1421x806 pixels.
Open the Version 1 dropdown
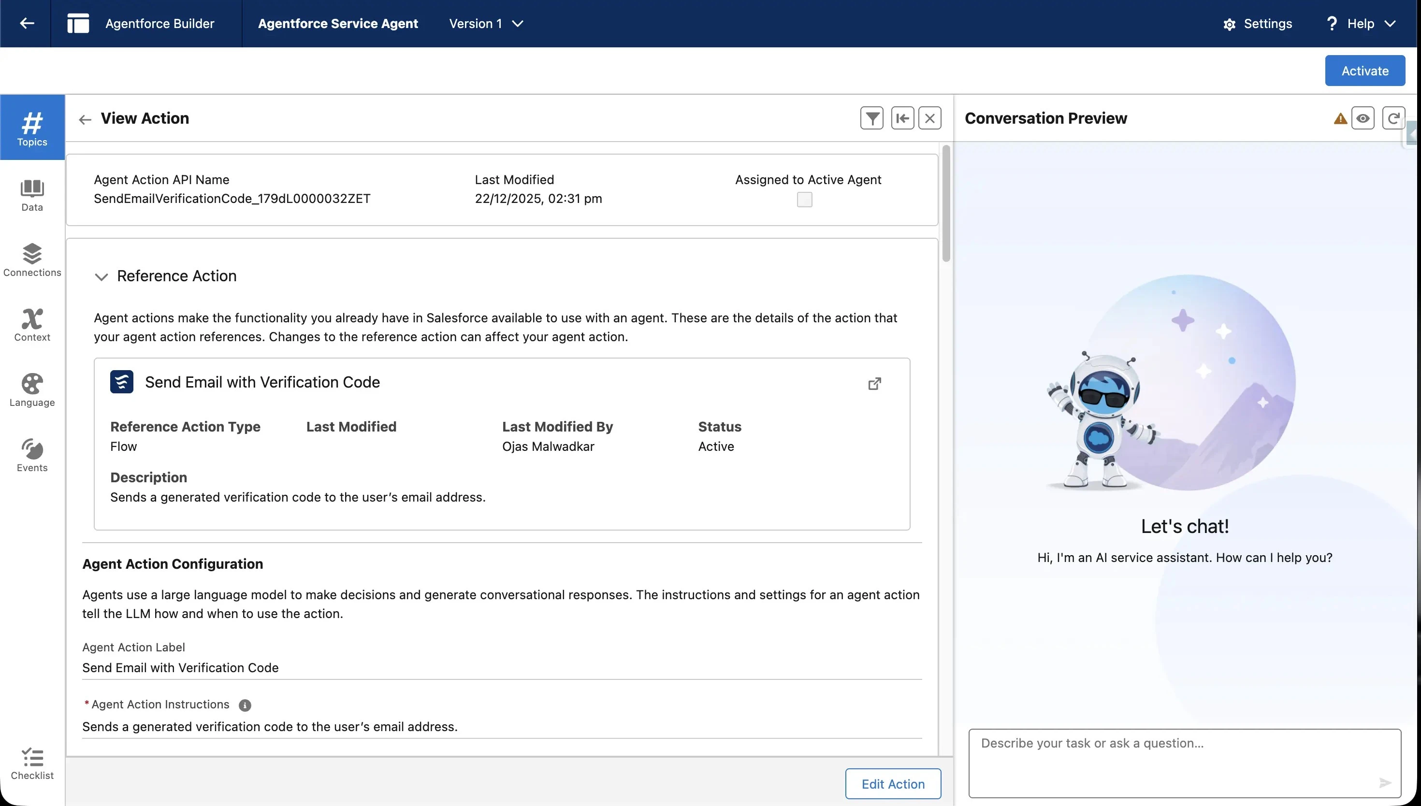[x=486, y=23]
